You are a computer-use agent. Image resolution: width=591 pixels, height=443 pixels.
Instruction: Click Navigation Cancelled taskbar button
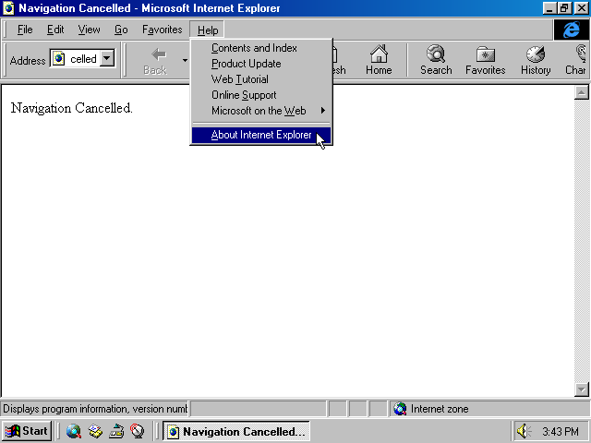(x=236, y=431)
